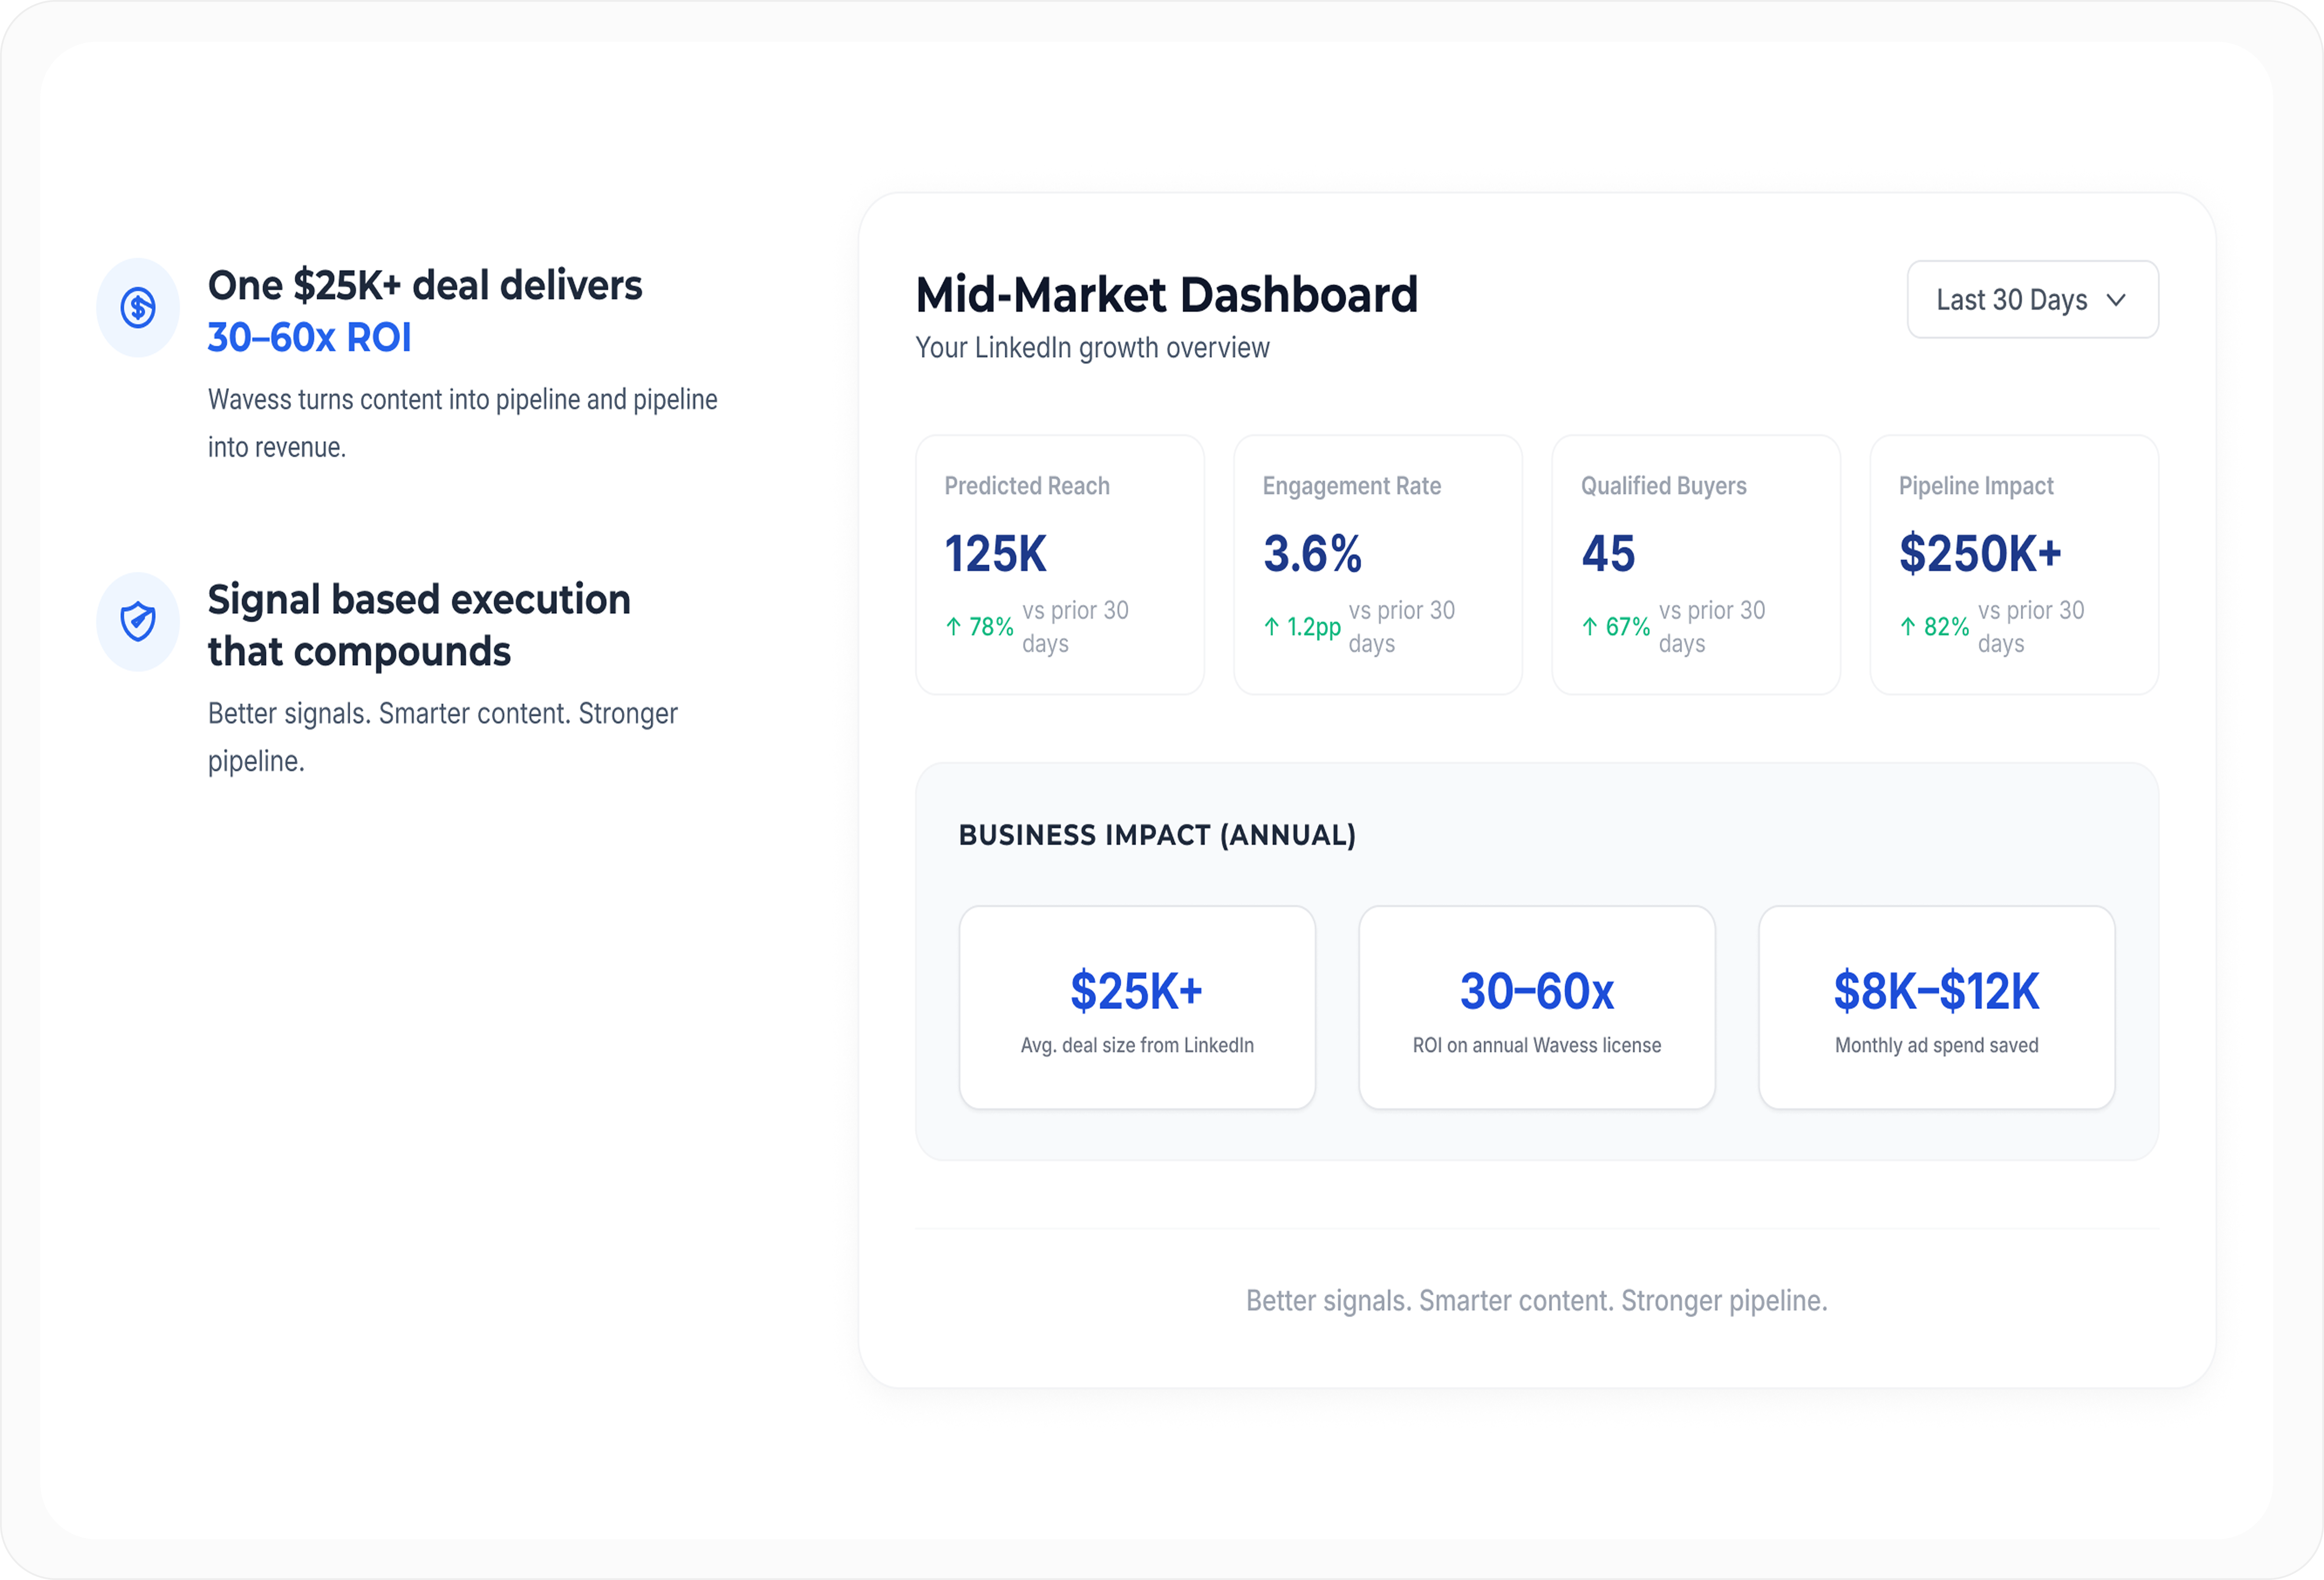
Task: Click the 30–60x ROI tile
Action: (1537, 1008)
